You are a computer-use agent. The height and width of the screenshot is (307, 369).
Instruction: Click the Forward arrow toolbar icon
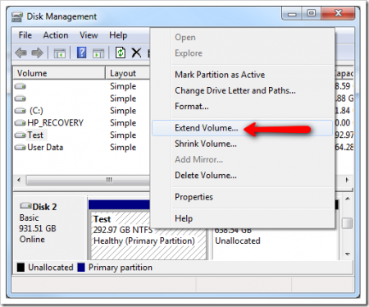click(x=37, y=53)
